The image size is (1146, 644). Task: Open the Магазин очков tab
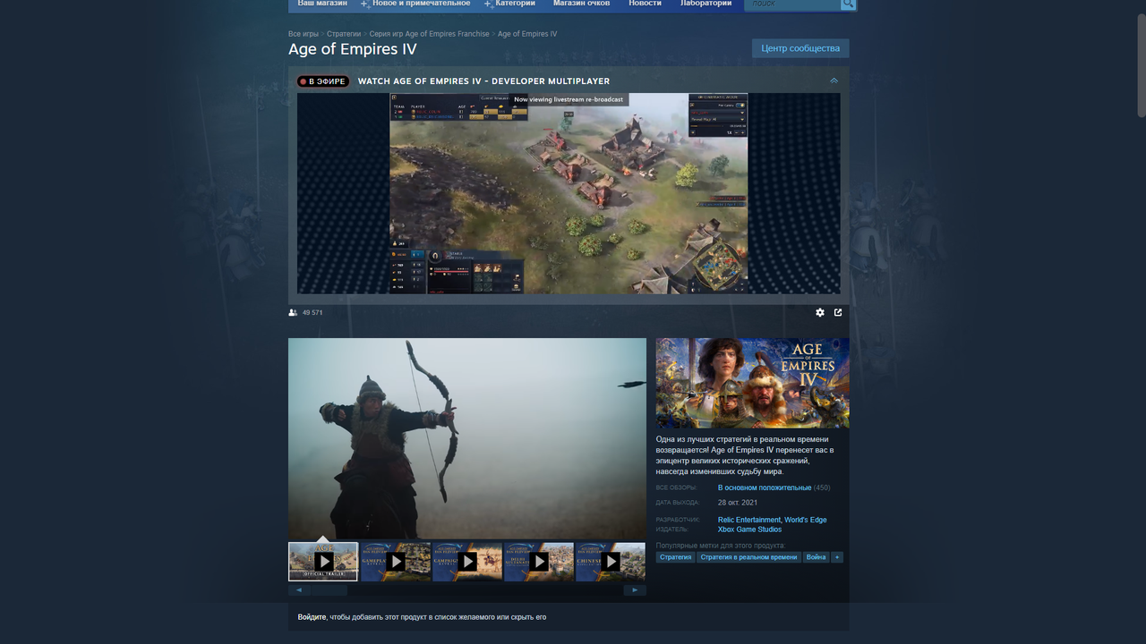[x=582, y=4]
